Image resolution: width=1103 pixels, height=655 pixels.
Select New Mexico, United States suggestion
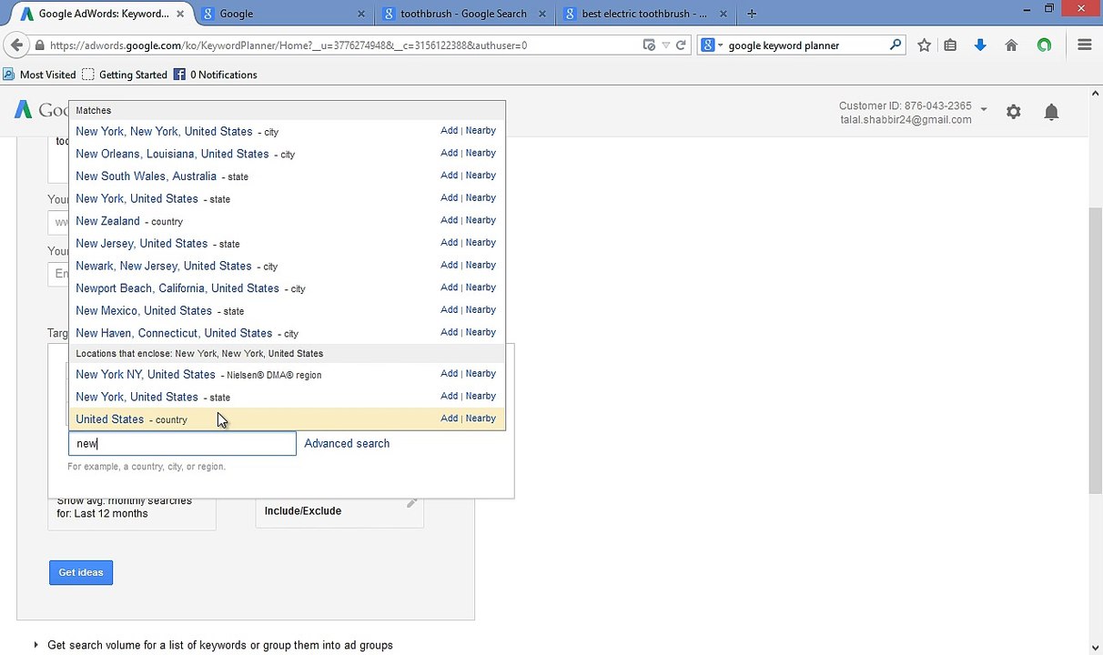pyautogui.click(x=144, y=311)
